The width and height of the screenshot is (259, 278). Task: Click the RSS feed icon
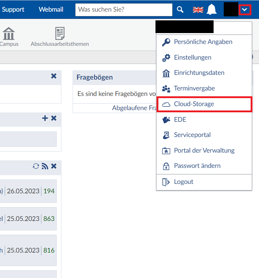point(45,166)
